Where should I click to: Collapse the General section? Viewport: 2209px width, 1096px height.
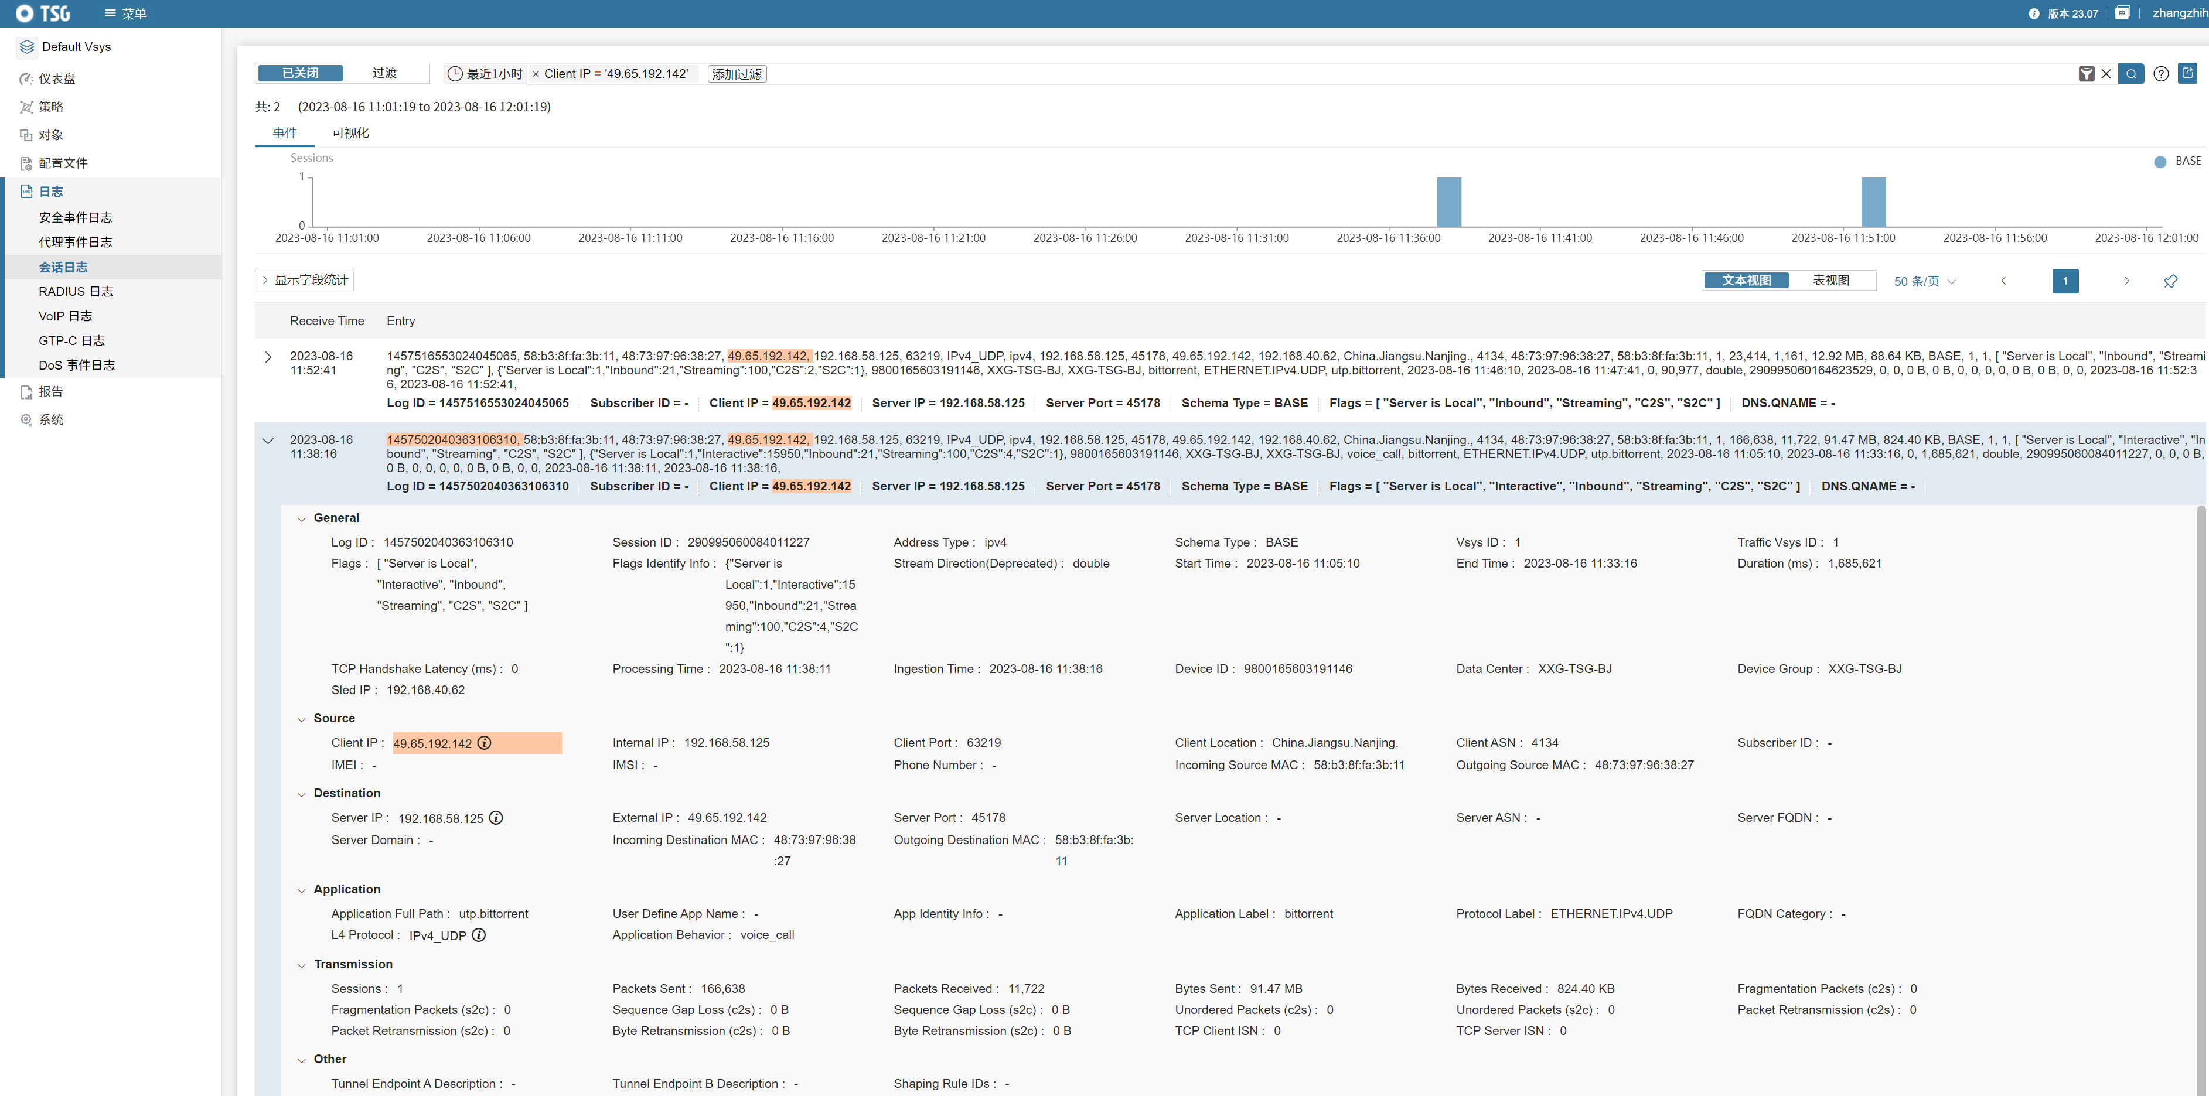(x=302, y=519)
